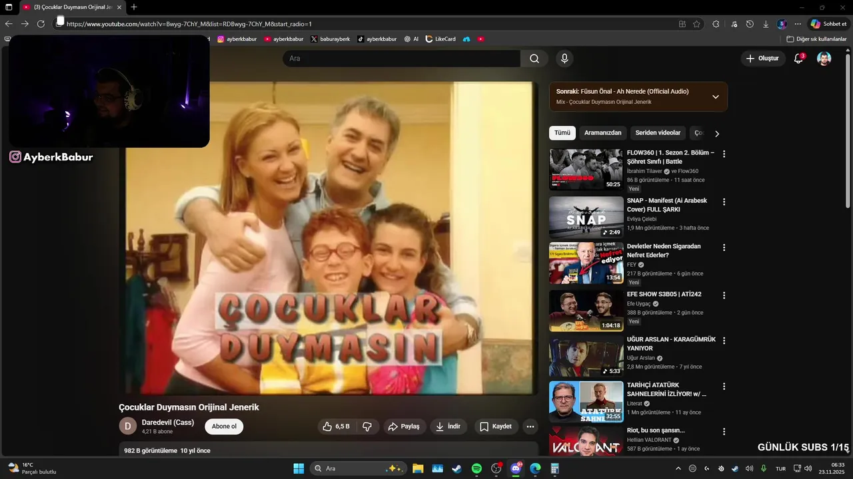This screenshot has height=479, width=853.
Task: Click the YouTube search input field
Action: point(401,59)
